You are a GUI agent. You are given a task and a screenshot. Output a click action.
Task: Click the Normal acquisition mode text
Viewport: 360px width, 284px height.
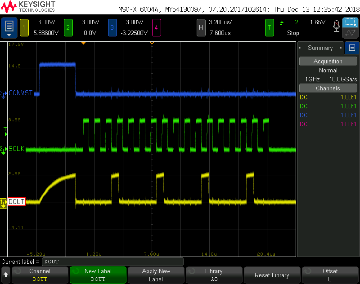click(328, 70)
